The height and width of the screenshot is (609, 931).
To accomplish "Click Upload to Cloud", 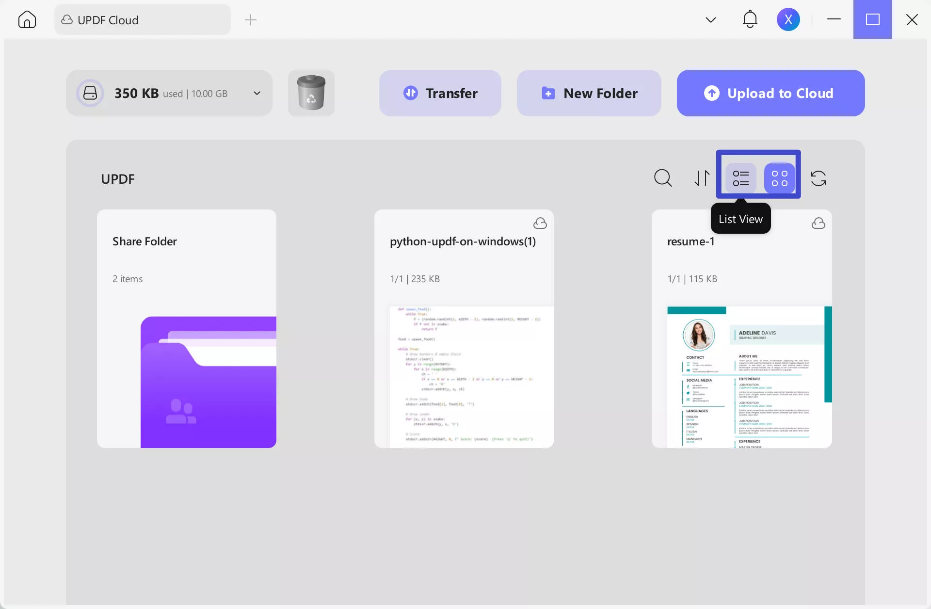I will coord(770,93).
